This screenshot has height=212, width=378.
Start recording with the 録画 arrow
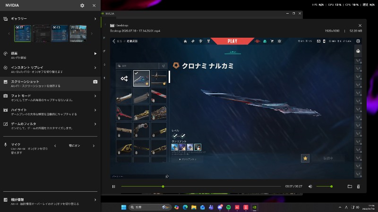coord(95,54)
